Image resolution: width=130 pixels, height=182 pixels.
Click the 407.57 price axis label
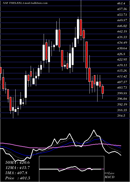(x=122, y=82)
